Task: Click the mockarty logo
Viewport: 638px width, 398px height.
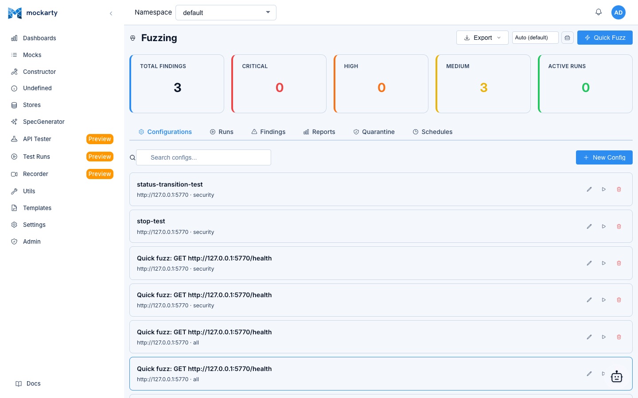Action: click(x=33, y=13)
